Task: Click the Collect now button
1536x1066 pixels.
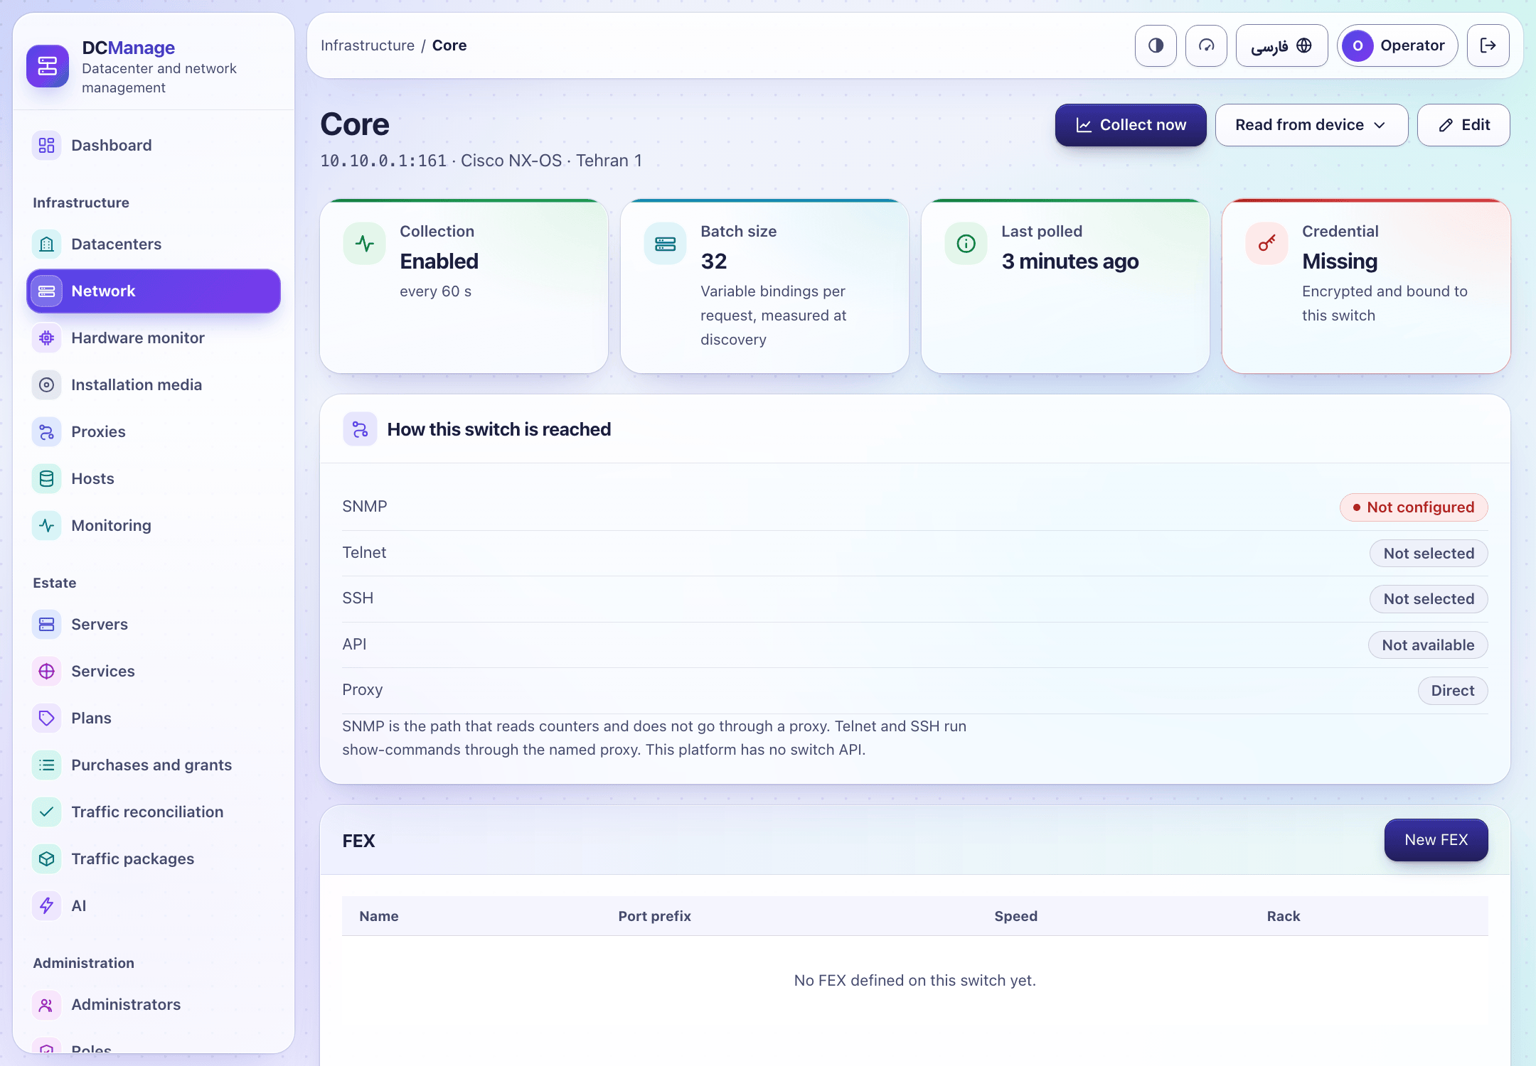Action: (x=1131, y=125)
